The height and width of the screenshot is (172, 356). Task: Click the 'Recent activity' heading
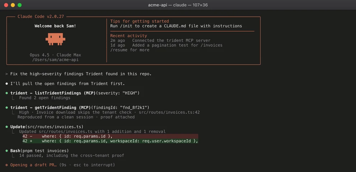128,35
